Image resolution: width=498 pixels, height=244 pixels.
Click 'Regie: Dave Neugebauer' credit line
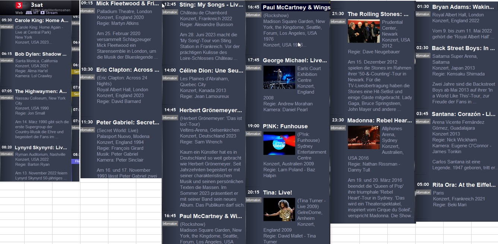coord(374,52)
